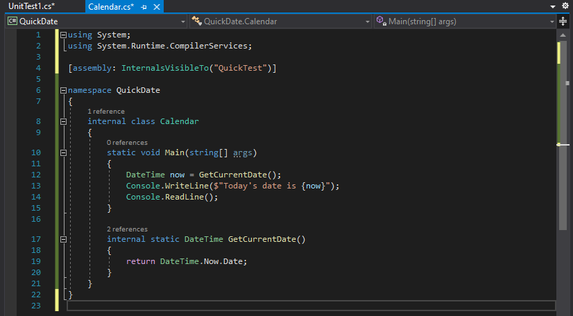Pin the Calendar.cs tab
The width and height of the screenshot is (573, 316).
tap(144, 6)
